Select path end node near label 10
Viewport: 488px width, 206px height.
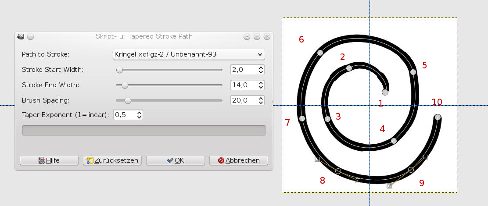coord(438,117)
